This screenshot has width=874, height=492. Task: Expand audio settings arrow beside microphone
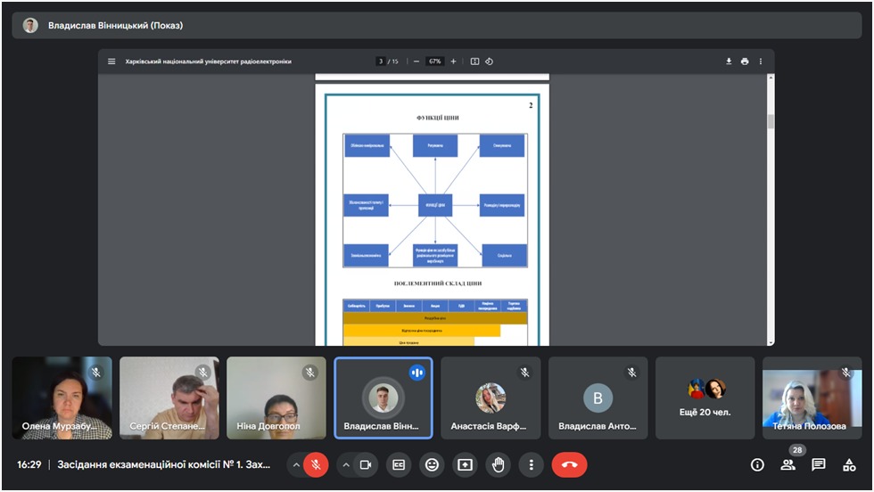click(295, 464)
